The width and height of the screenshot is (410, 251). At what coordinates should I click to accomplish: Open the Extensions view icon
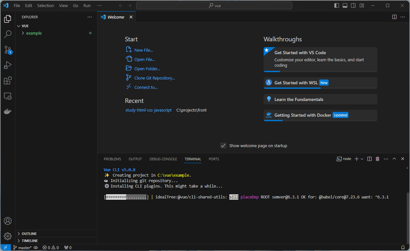click(x=8, y=80)
